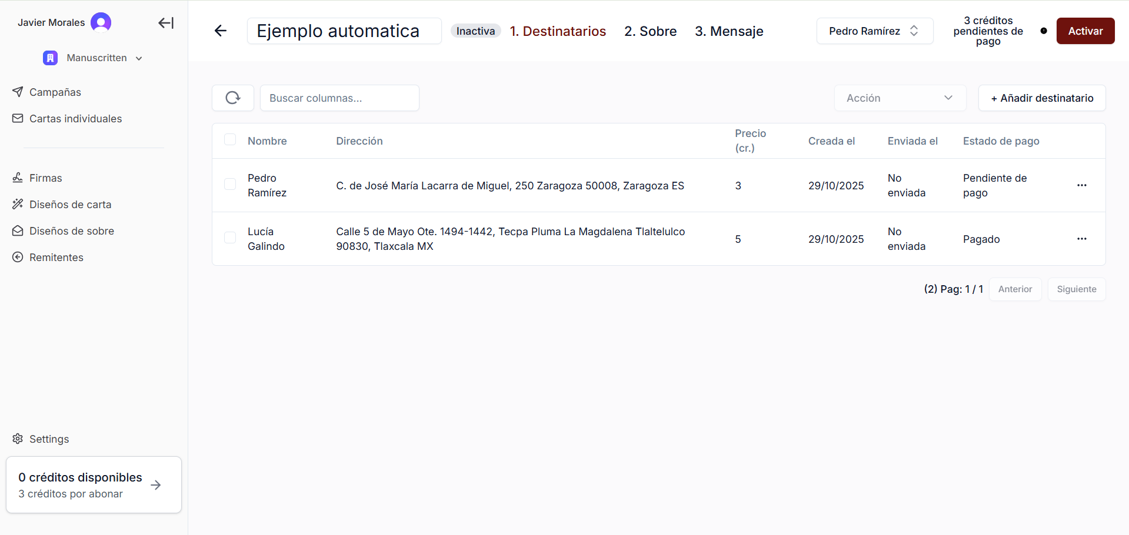Click the envelope icon for Cartas individuales
This screenshot has width=1129, height=535.
18,118
